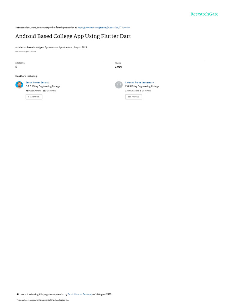Click Senthilkumar Selvaraj's profile photo

point(19,85)
